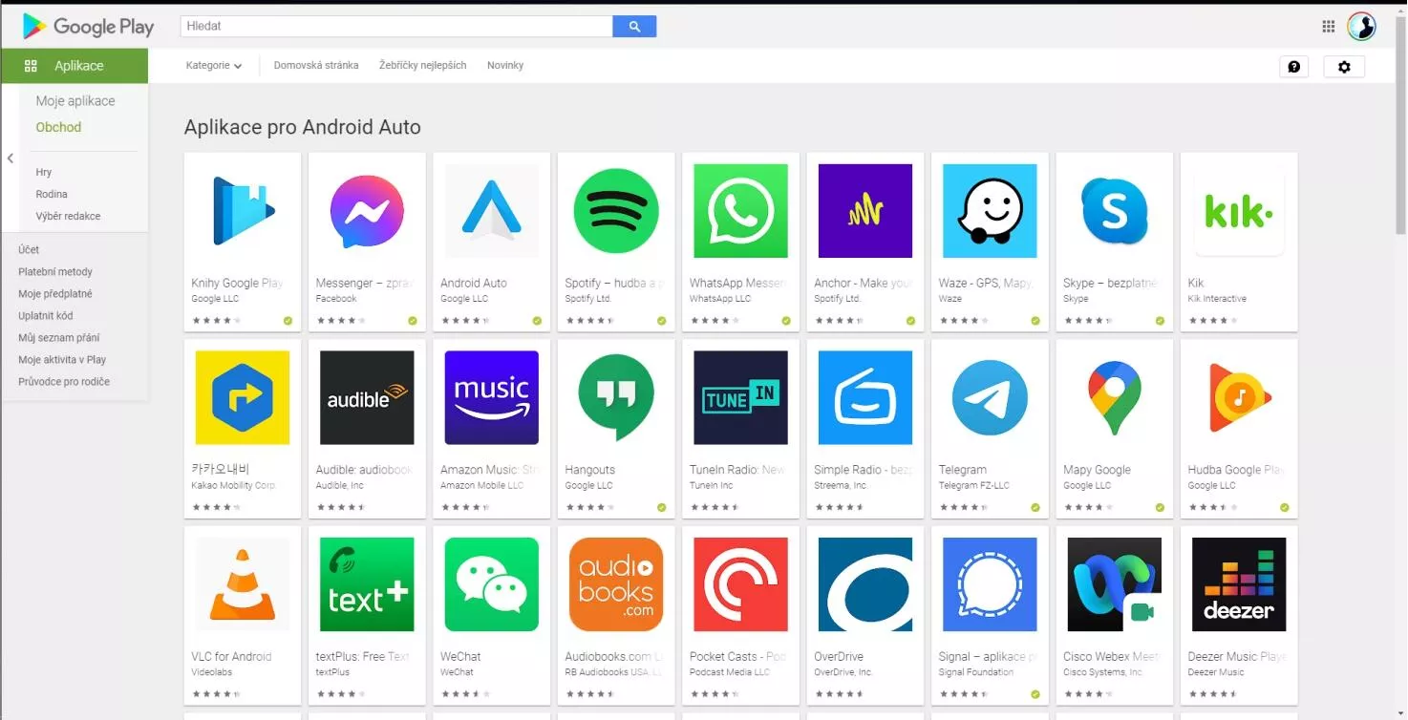Image resolution: width=1408 pixels, height=720 pixels.
Task: Open the OverDrive app icon
Action: tap(865, 584)
